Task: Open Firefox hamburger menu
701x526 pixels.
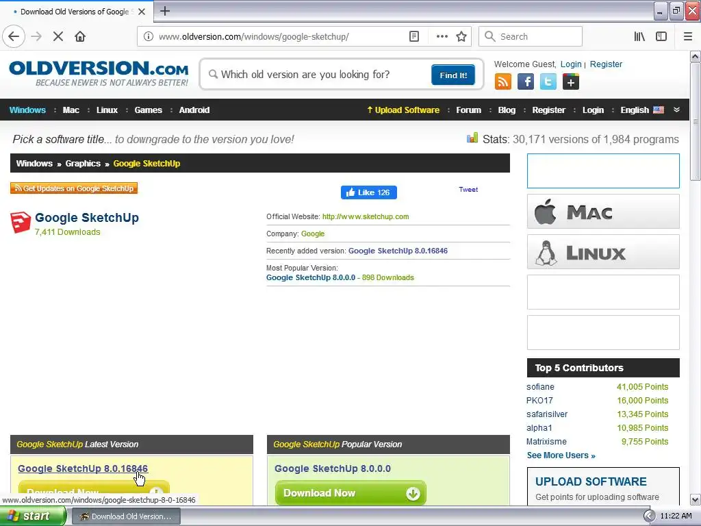Action: tap(688, 36)
